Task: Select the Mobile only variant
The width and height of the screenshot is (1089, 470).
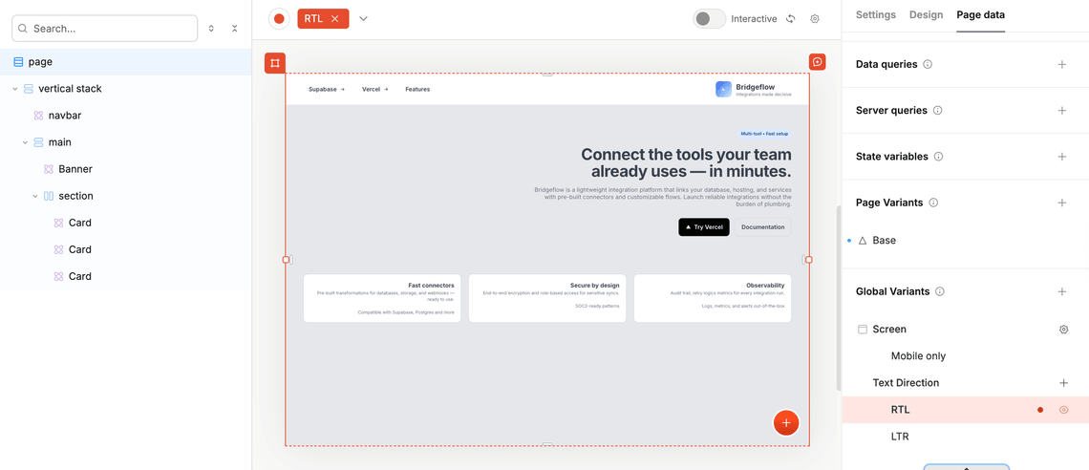Action: (x=918, y=356)
